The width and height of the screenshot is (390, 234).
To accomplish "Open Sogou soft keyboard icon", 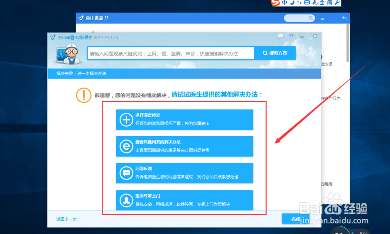I will click(307, 2).
